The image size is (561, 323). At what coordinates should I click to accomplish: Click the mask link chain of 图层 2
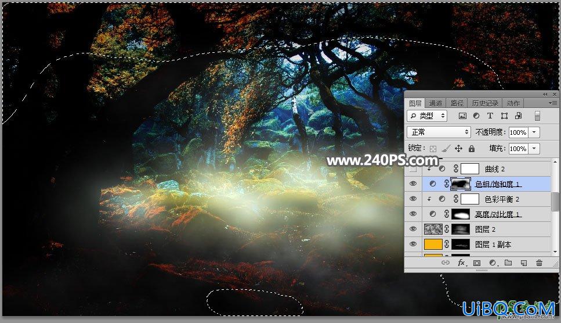click(x=447, y=229)
